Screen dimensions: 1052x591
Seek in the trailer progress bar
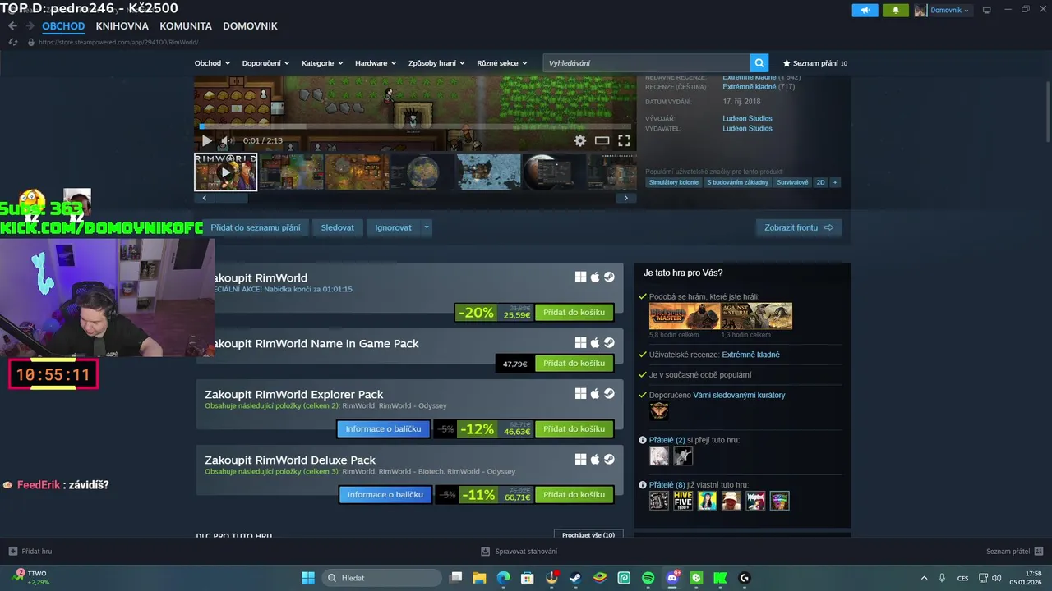pyautogui.click(x=416, y=126)
